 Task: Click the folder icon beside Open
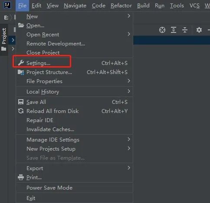click(x=21, y=25)
